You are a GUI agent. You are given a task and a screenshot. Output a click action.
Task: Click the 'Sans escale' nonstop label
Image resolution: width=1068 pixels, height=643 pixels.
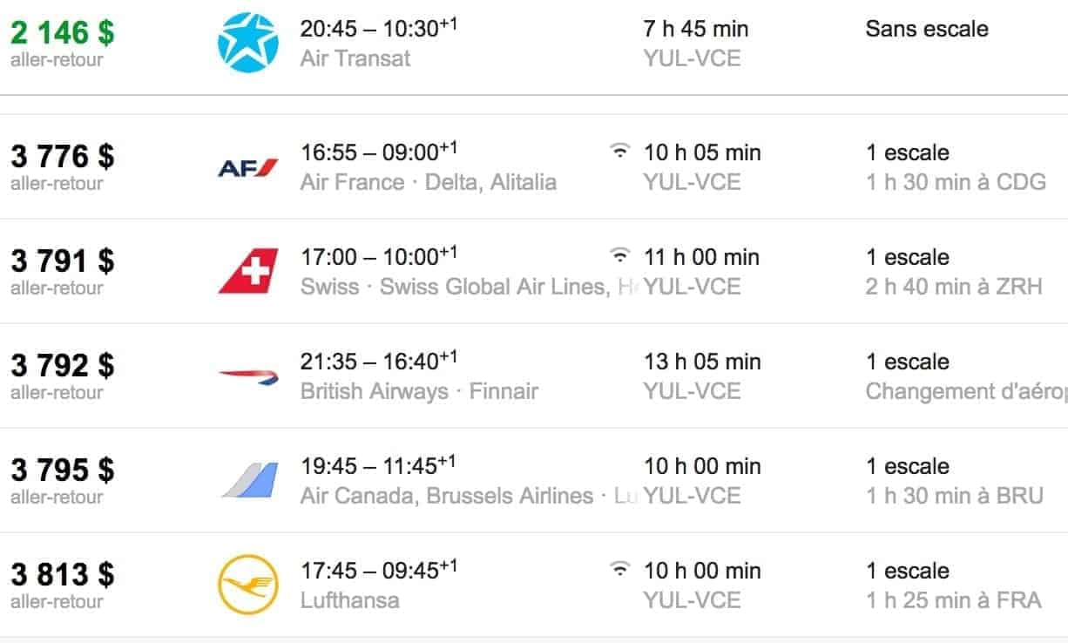[927, 29]
